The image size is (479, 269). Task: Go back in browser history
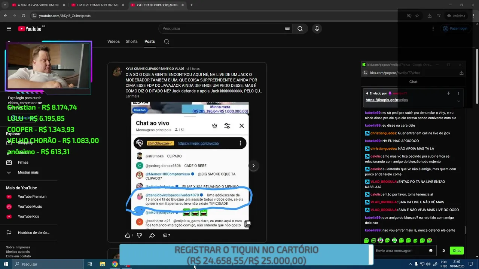pyautogui.click(x=5, y=16)
